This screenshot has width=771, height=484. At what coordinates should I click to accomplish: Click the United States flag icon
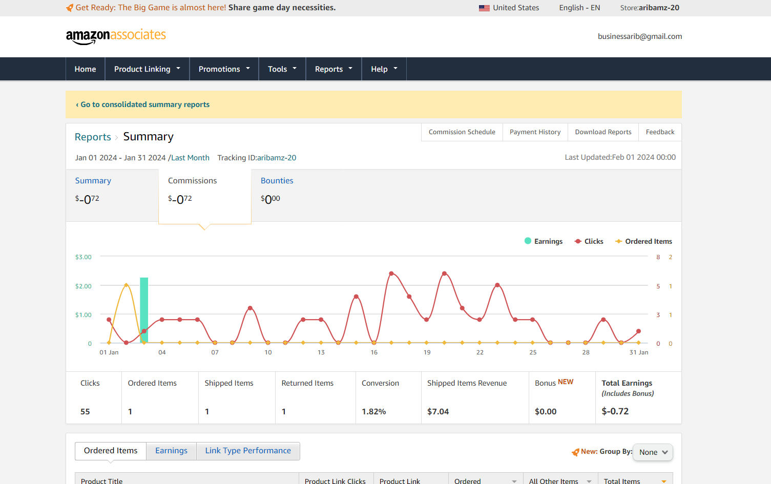484,8
